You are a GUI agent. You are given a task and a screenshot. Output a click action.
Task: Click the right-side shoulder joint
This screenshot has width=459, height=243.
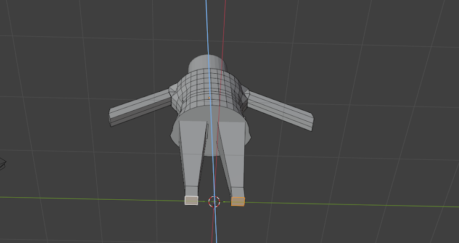(244, 95)
